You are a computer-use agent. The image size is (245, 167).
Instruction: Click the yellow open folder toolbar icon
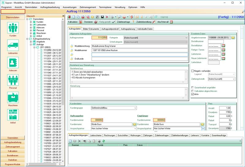pos(92,17)
